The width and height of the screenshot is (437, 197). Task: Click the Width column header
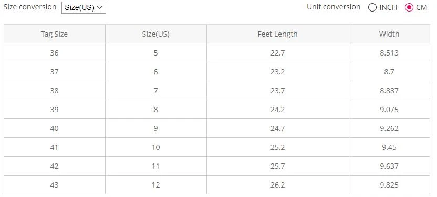pos(389,34)
